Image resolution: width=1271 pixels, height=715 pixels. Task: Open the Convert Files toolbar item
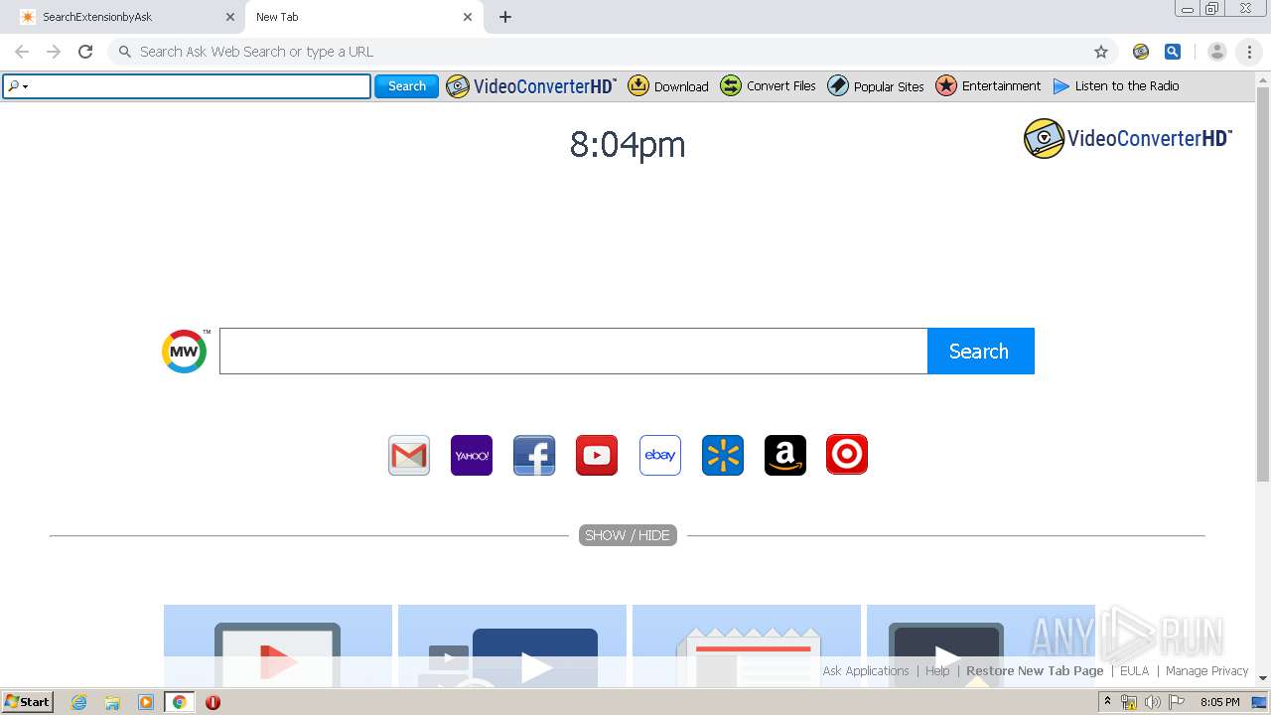769,86
